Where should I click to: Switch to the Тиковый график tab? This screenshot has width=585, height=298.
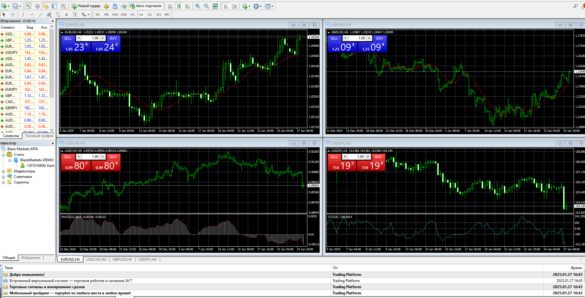pos(39,135)
